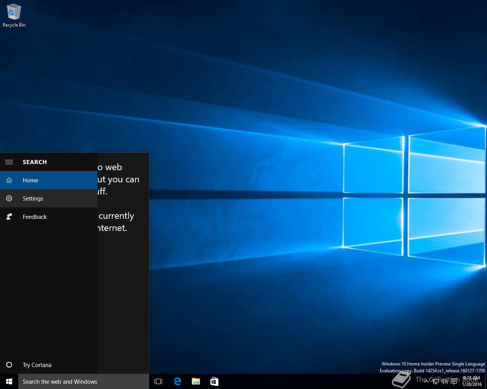
Task: Launch Microsoft Edge from the taskbar
Action: [177, 381]
